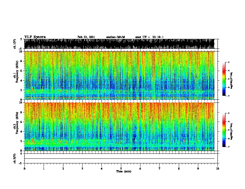The width and height of the screenshot is (245, 189).
Task: Click the "Time (min)" axis label
Action: pos(124,171)
